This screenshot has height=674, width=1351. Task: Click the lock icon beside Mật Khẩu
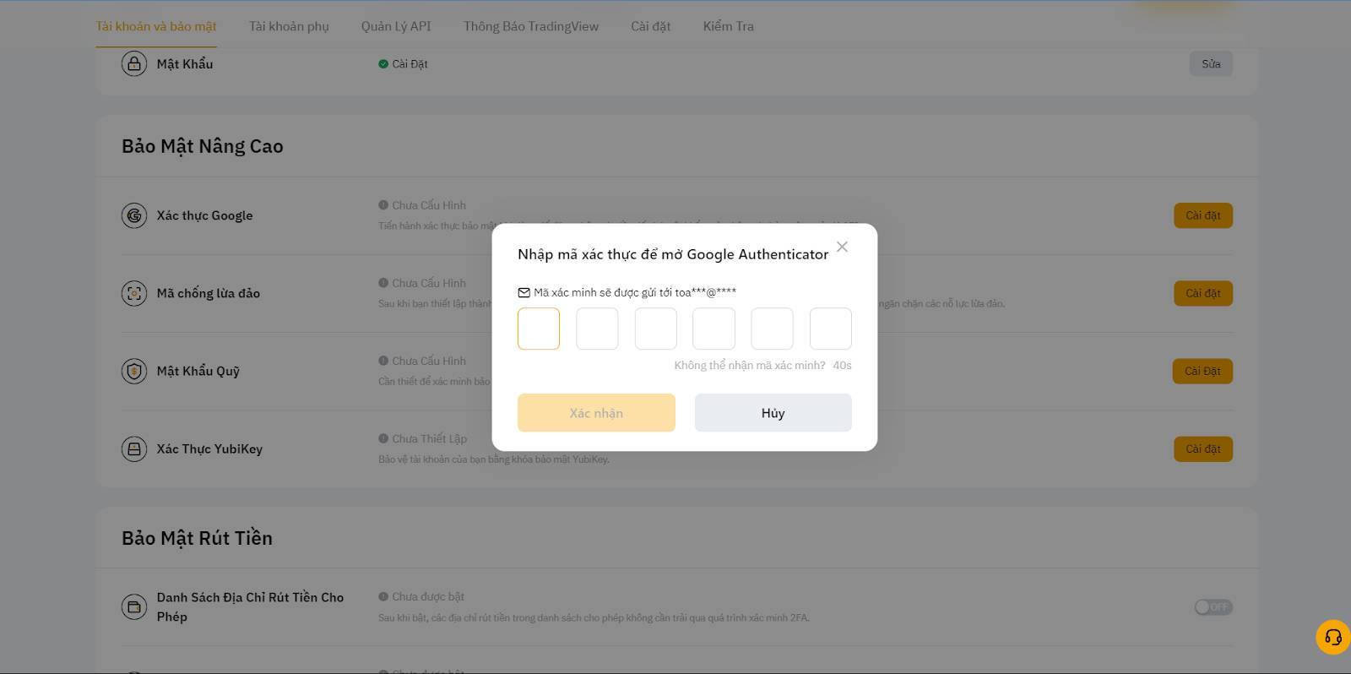pyautogui.click(x=134, y=63)
